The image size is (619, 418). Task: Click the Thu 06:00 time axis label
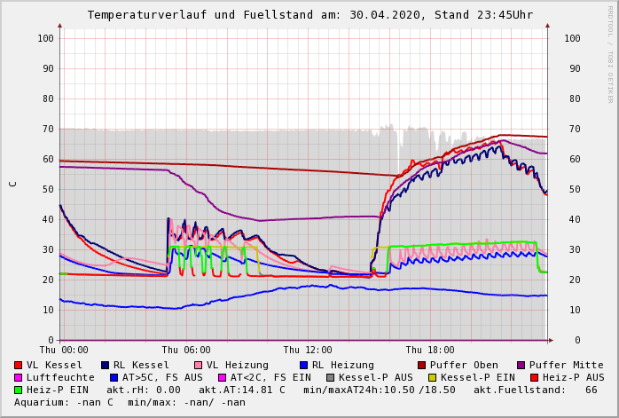coord(186,351)
